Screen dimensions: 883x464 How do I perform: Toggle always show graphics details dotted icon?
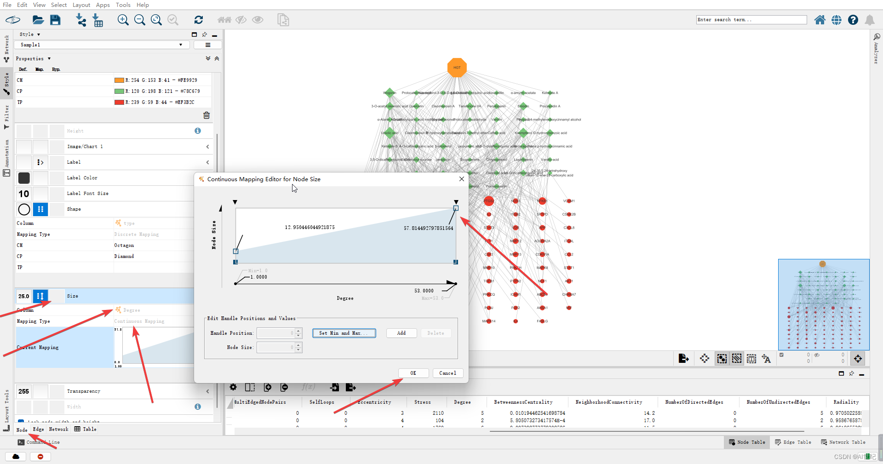705,359
